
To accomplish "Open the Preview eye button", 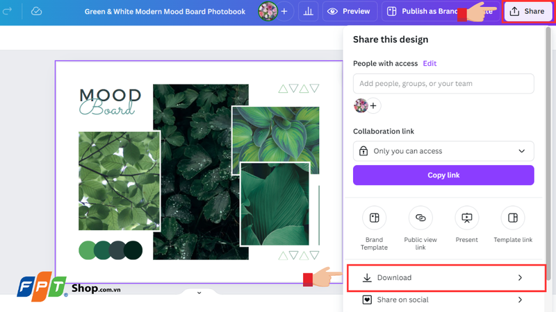I will (x=350, y=11).
